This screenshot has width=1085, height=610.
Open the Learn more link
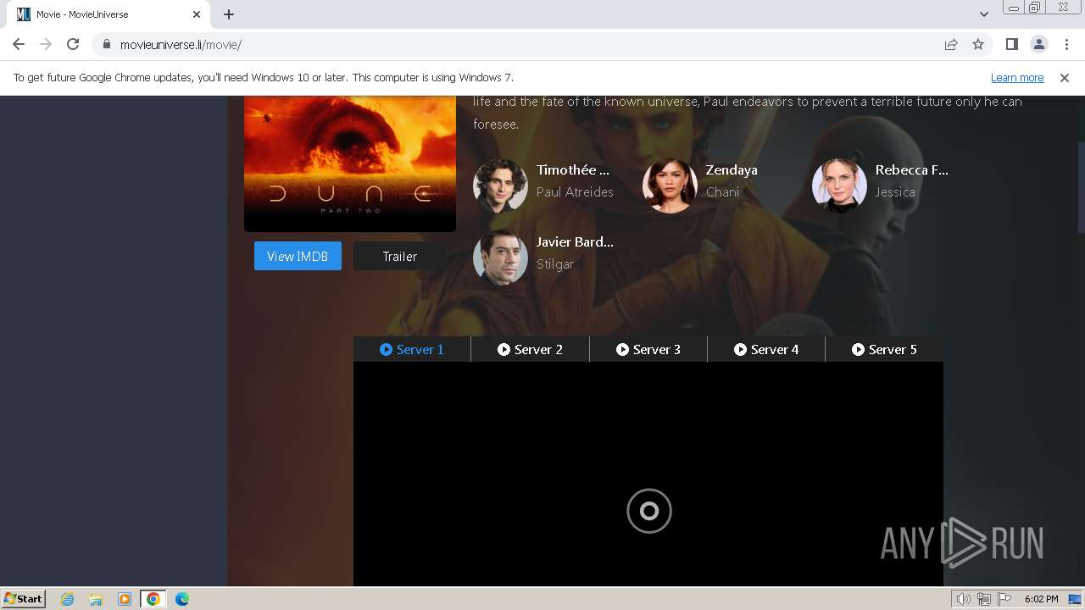point(1017,77)
